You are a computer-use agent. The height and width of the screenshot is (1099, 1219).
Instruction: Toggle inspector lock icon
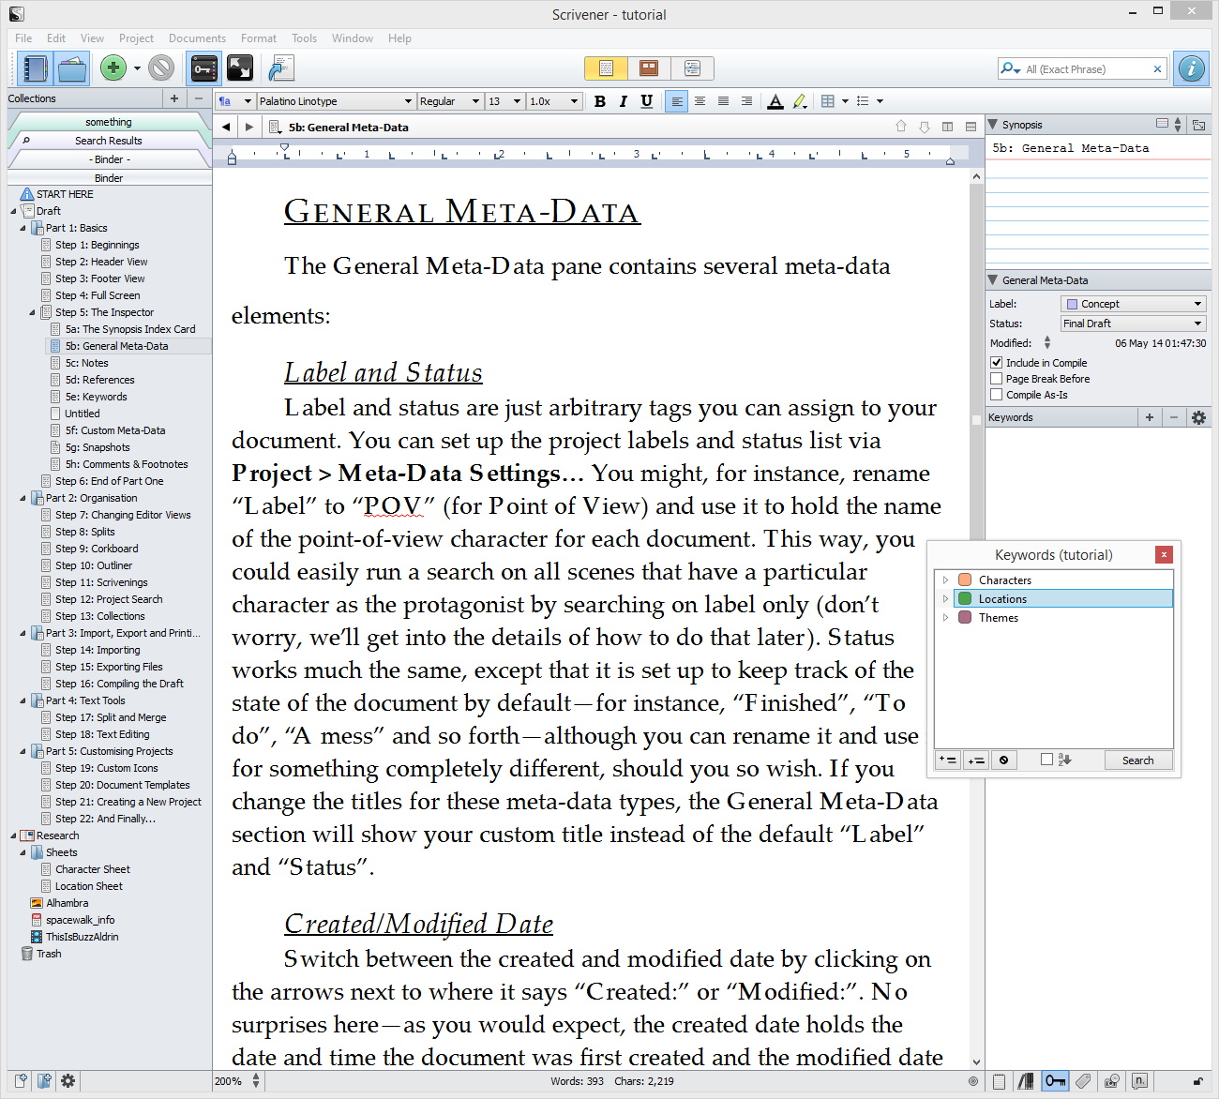[x=1197, y=1081]
